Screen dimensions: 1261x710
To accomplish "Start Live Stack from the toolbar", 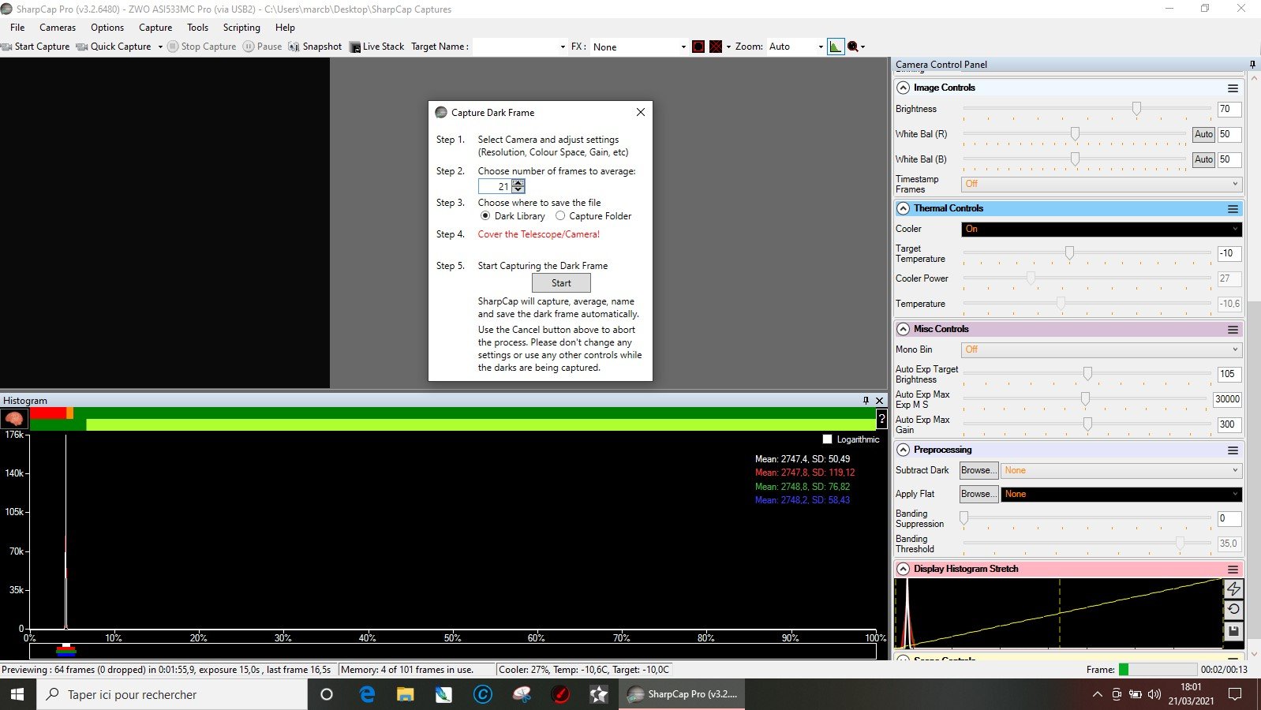I will click(x=376, y=47).
